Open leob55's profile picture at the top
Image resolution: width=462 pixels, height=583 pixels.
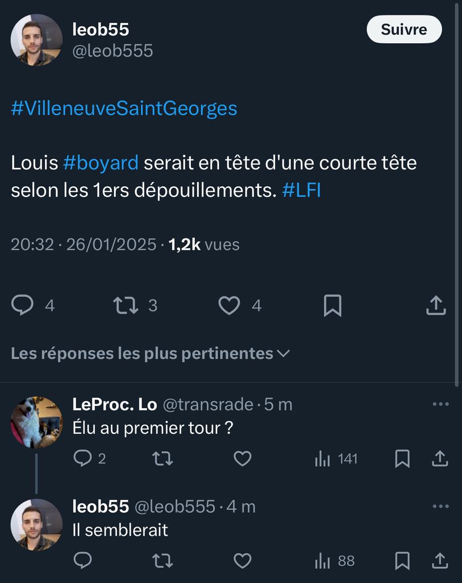pos(36,40)
